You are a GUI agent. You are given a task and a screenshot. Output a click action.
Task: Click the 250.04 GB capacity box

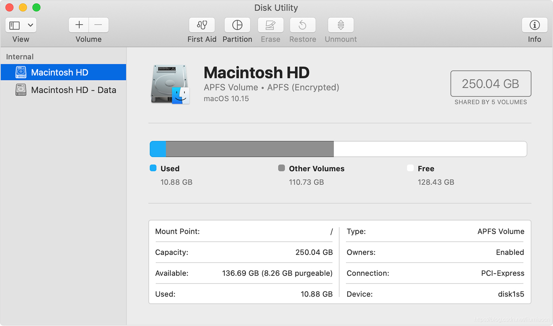pos(491,84)
